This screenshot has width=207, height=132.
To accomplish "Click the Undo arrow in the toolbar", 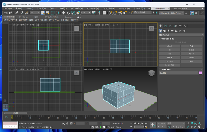I will click(x=6, y=13).
